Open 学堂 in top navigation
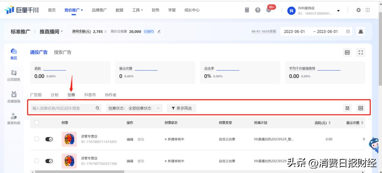Screen dimensions: 382x173 click(172, 10)
